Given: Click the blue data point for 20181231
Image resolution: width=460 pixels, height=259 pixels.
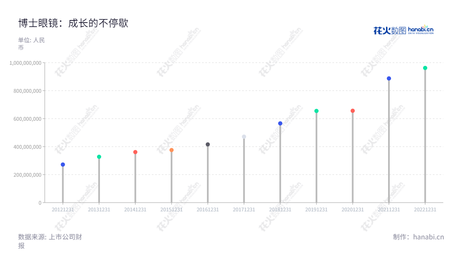Looking at the screenshot, I should pos(280,123).
